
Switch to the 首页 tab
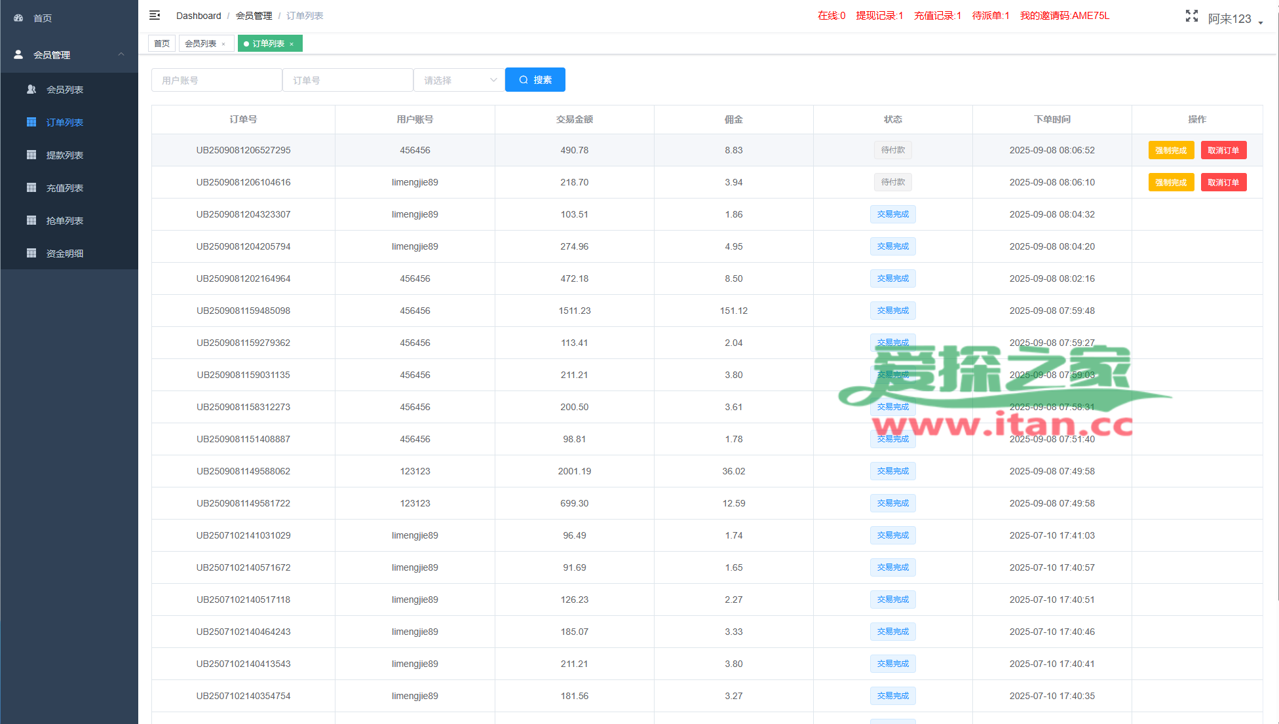click(162, 44)
